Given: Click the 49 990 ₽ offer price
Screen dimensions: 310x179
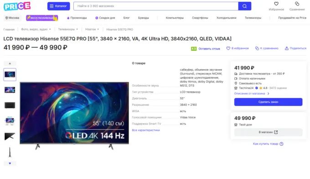Looking at the screenshot, I should click(x=245, y=118).
